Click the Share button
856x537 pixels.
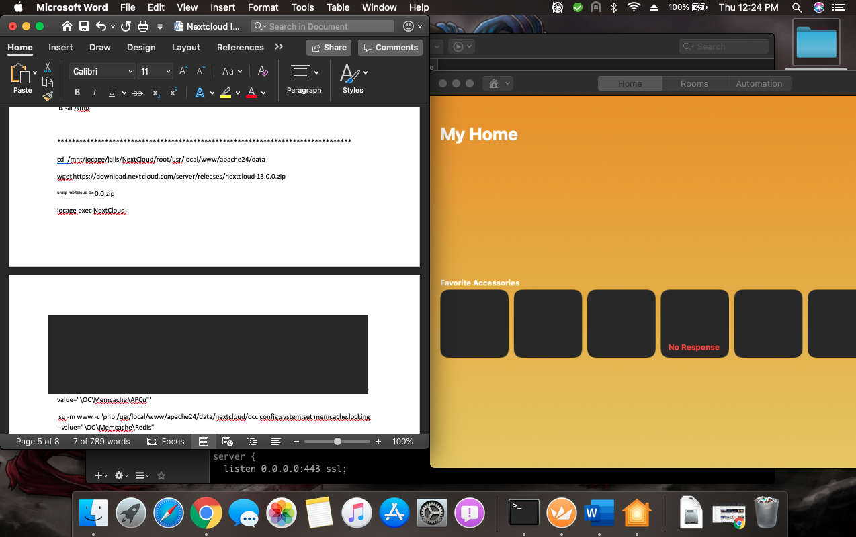coord(329,48)
